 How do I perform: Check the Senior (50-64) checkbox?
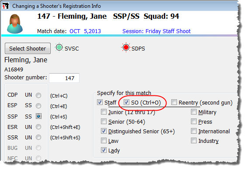point(104,122)
